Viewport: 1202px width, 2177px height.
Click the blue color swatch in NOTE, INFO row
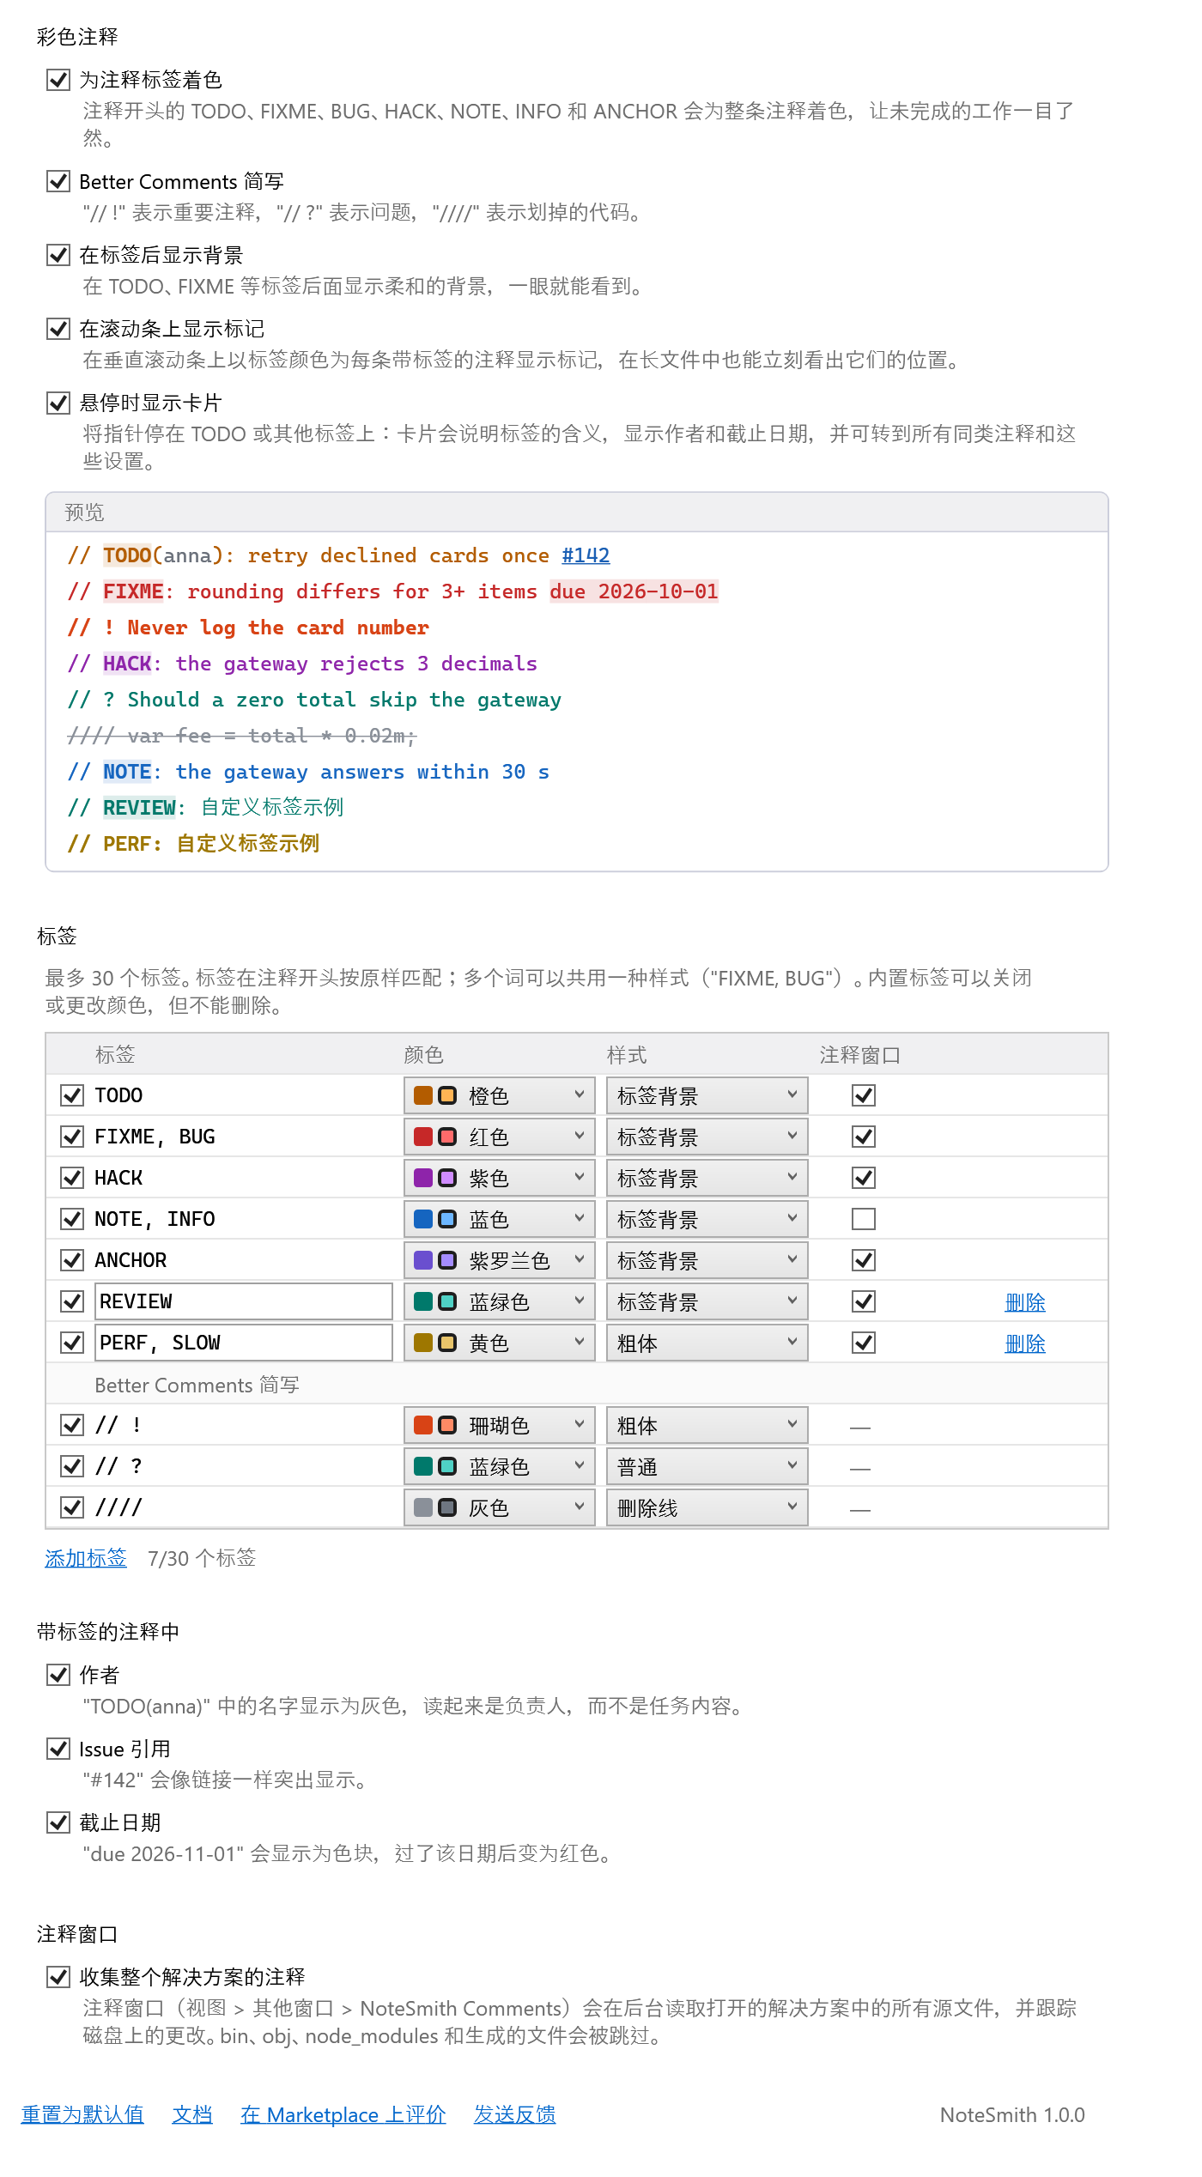pos(423,1219)
